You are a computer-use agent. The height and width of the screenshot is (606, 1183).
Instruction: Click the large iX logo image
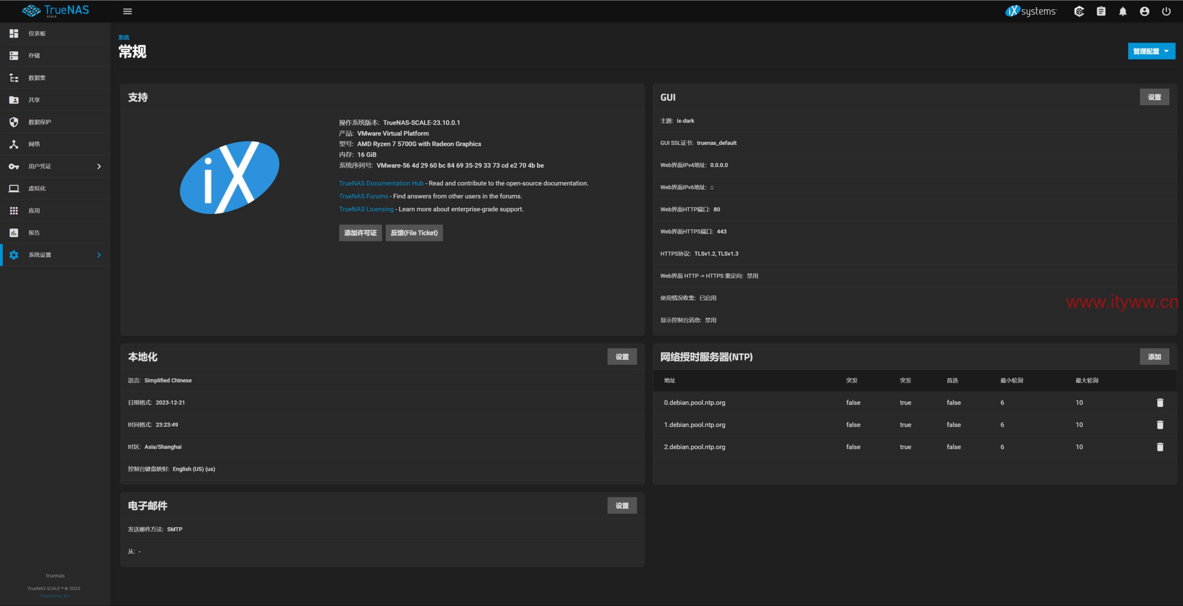[230, 177]
